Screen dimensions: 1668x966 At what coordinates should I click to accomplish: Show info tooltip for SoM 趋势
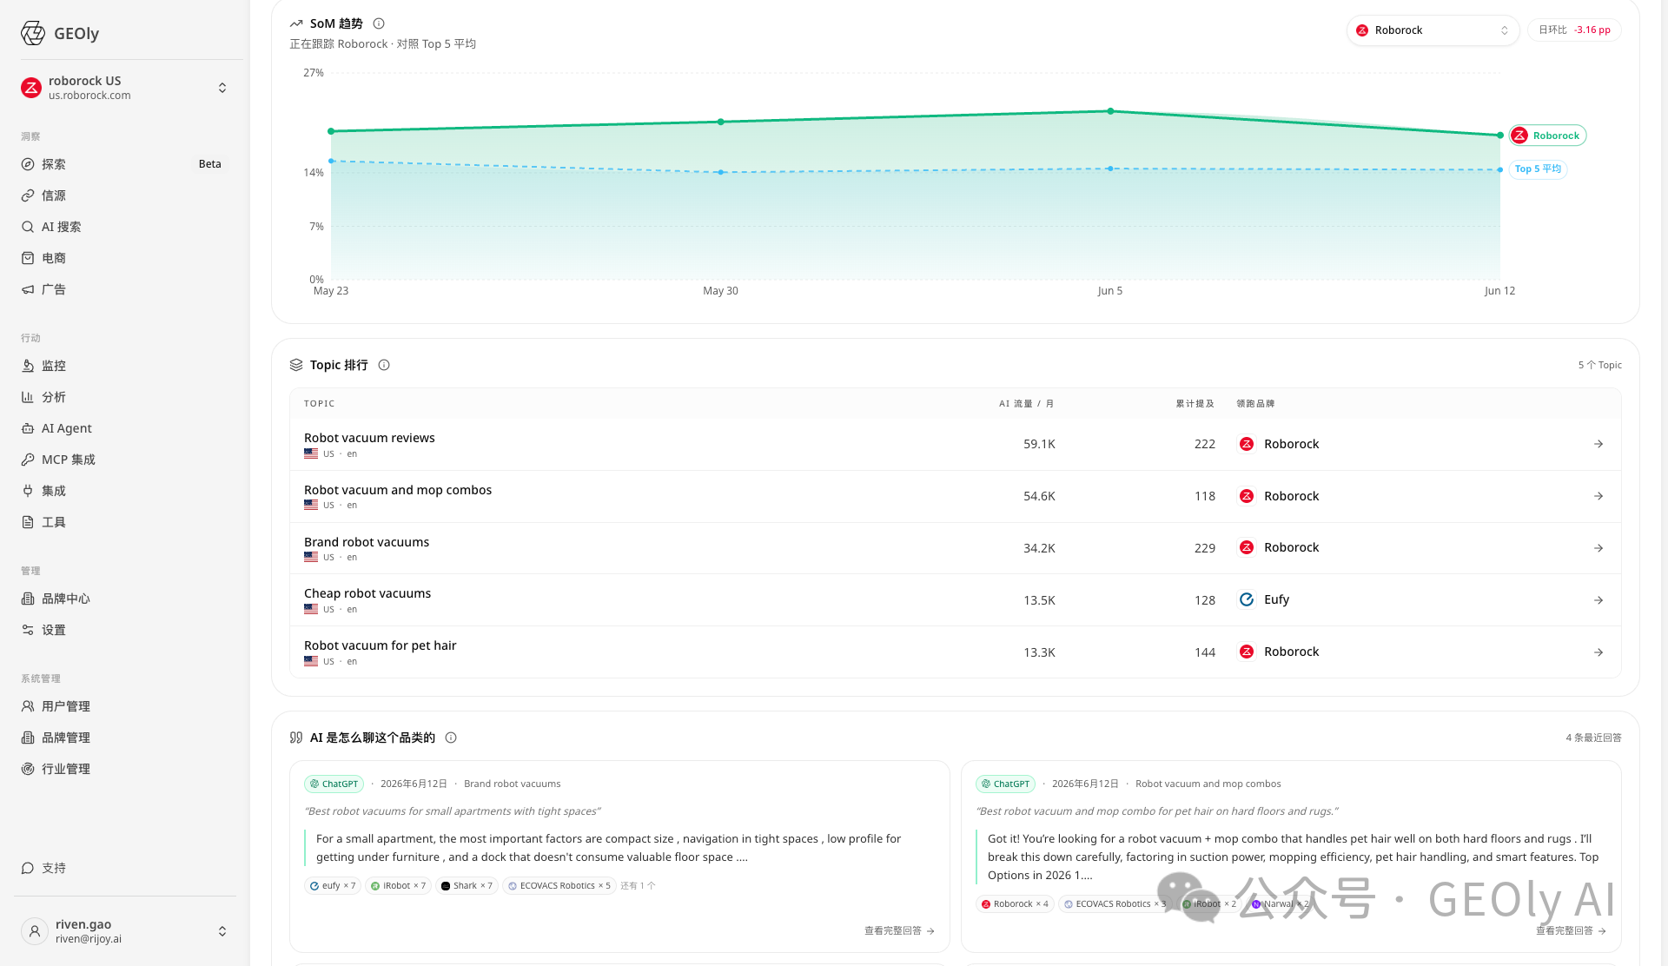(x=379, y=23)
